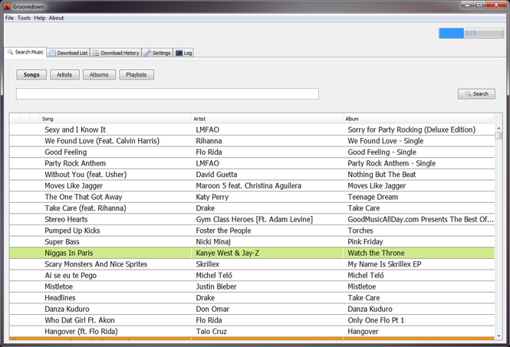Click artist Nicki Minaj

(x=213, y=242)
